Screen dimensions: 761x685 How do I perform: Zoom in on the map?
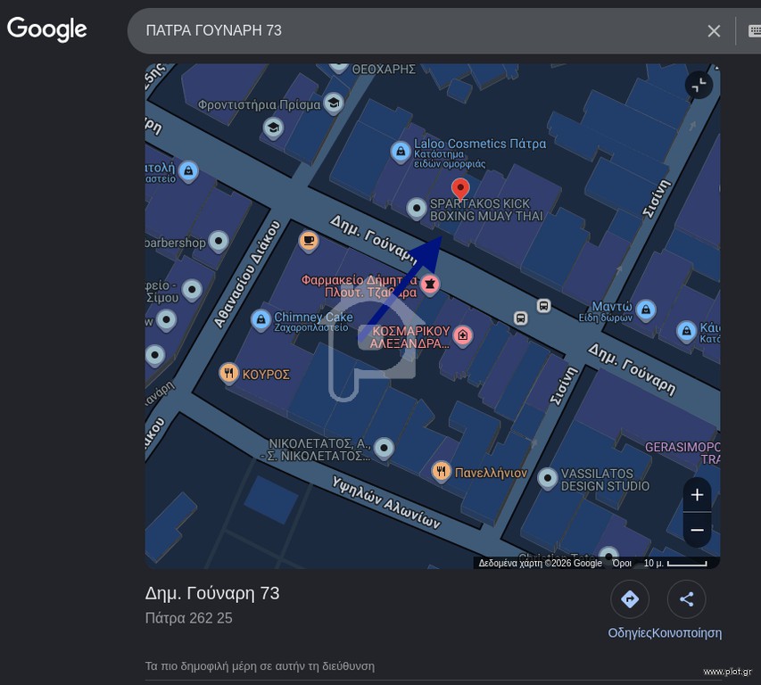click(x=697, y=495)
